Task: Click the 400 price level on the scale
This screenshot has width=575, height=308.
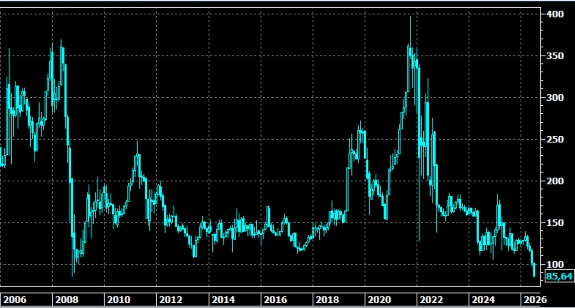Action: pos(554,14)
